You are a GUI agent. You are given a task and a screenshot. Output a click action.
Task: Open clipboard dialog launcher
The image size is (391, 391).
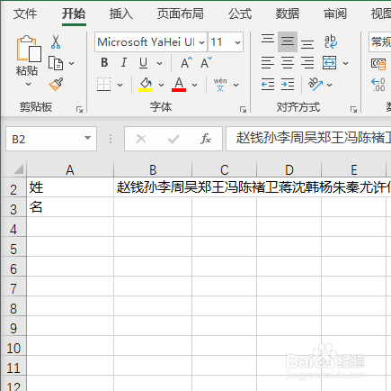[79, 110]
